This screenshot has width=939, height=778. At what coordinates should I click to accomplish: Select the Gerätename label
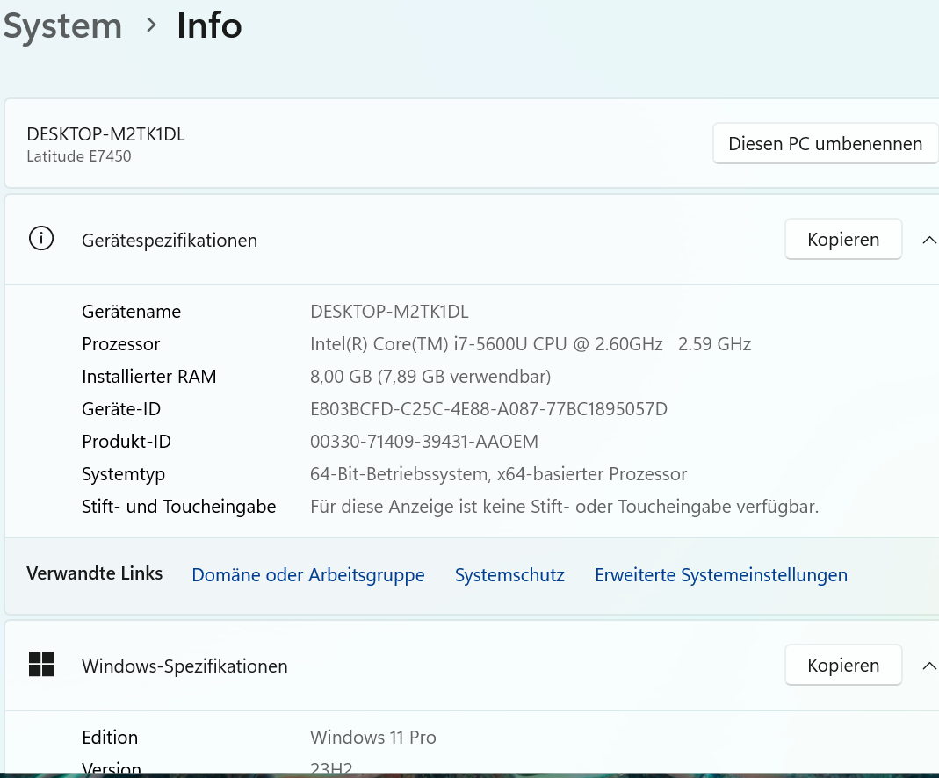point(131,312)
